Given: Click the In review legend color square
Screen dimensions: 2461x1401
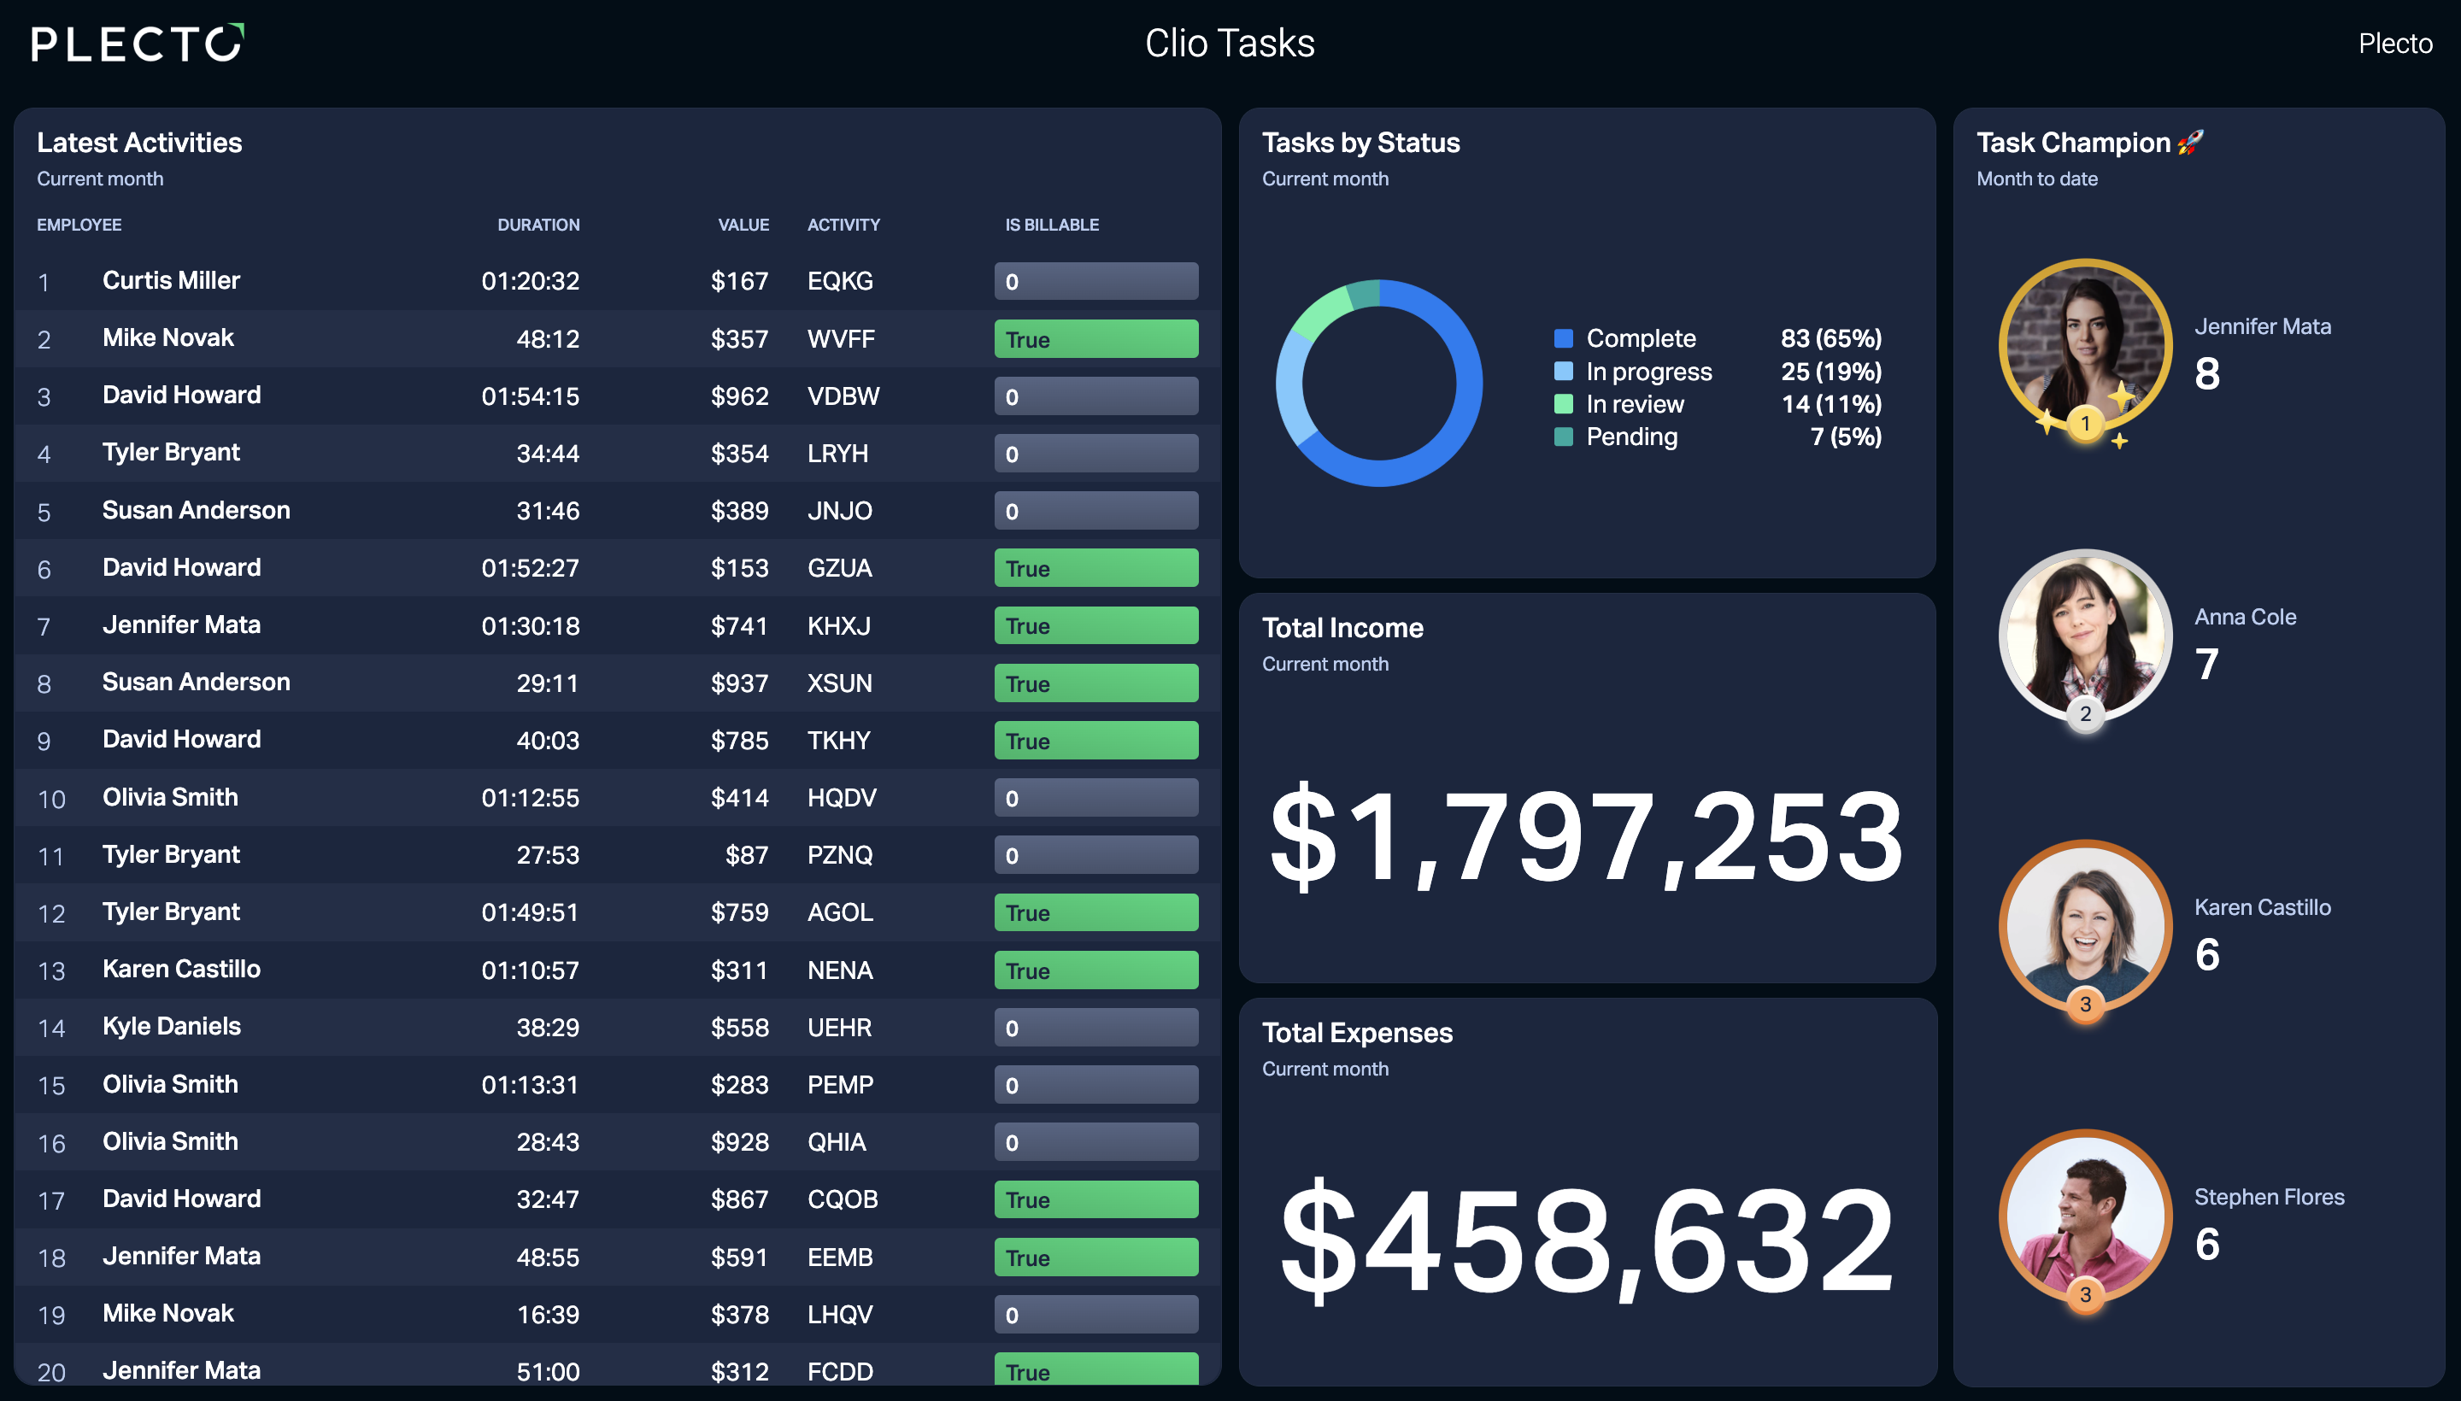Looking at the screenshot, I should tap(1563, 404).
